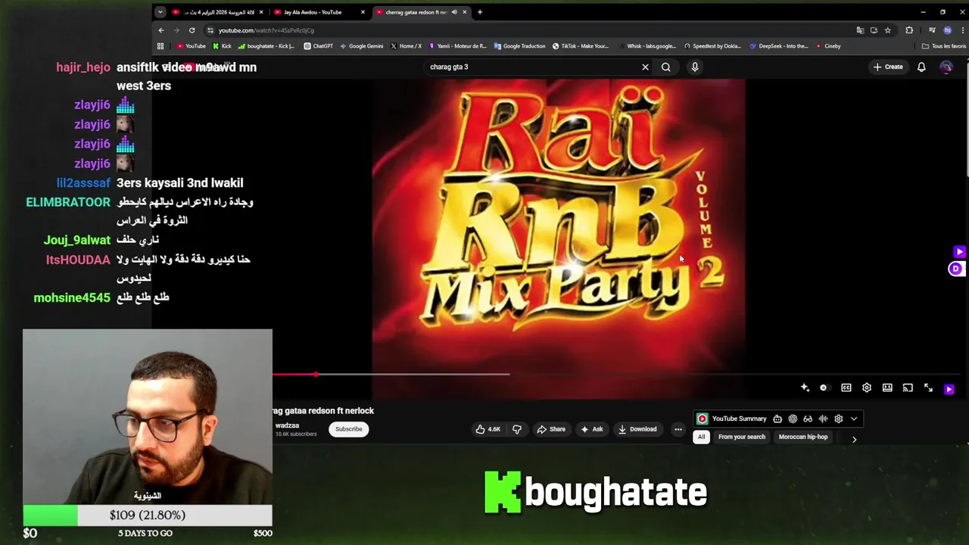
Task: Clear the YouTube search text with X
Action: (x=645, y=67)
